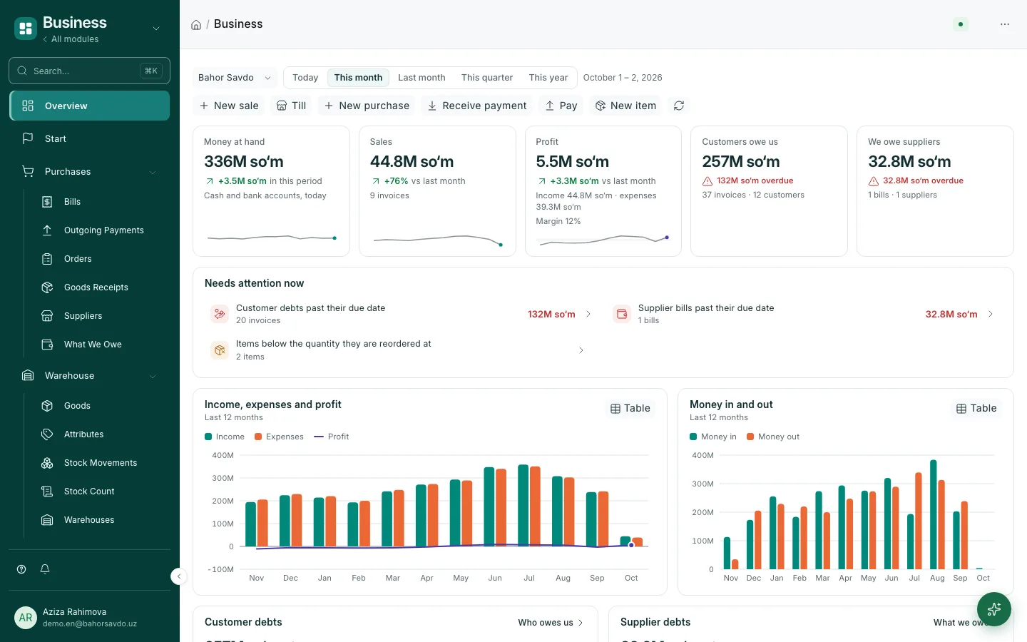Focus the Search input field
Image resolution: width=1027 pixels, height=642 pixels.
click(x=89, y=71)
